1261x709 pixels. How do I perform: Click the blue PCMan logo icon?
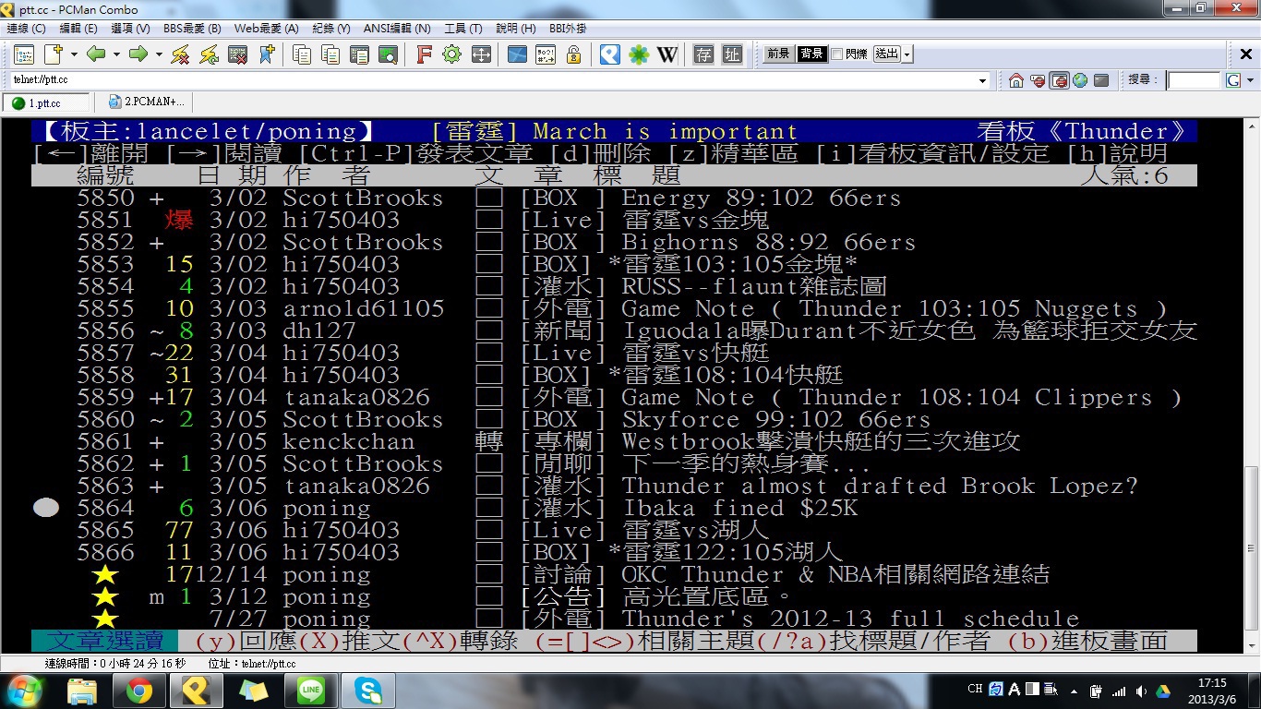(609, 54)
